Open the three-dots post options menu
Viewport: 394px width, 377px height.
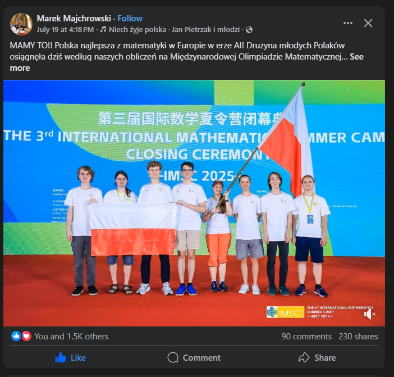[x=348, y=23]
